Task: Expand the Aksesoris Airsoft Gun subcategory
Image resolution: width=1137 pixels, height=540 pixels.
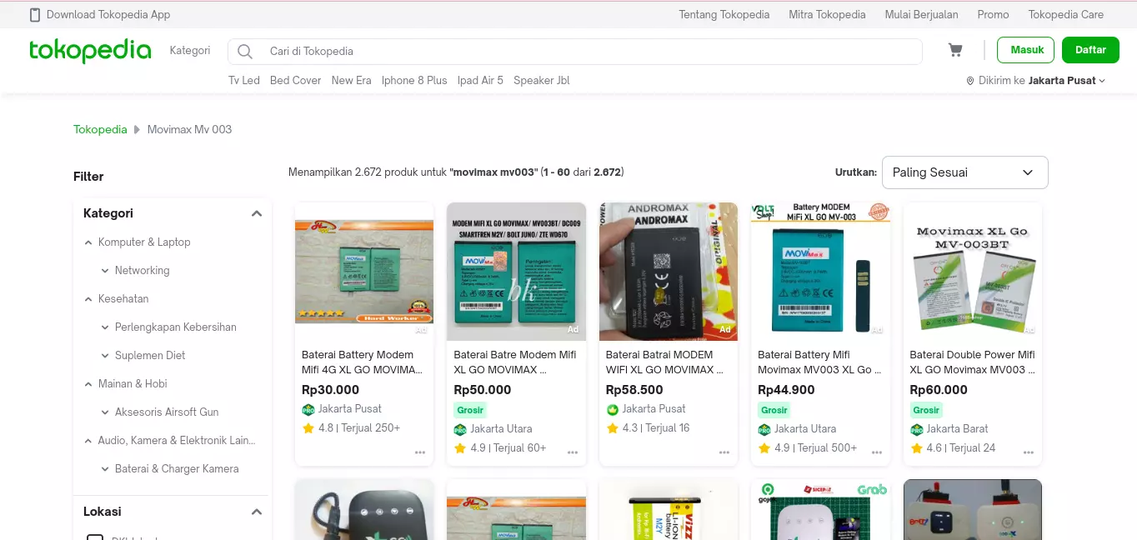Action: tap(105, 412)
